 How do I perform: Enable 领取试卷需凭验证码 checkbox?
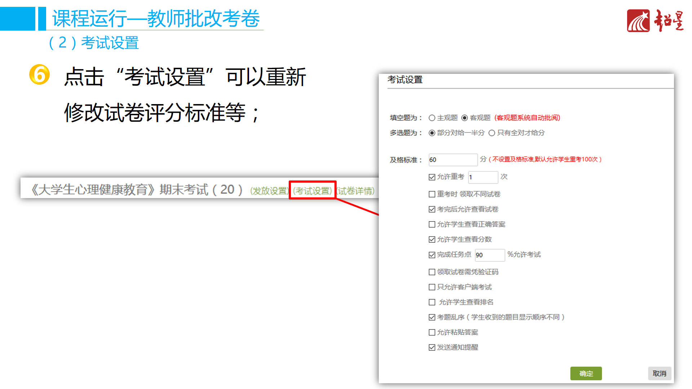point(432,272)
